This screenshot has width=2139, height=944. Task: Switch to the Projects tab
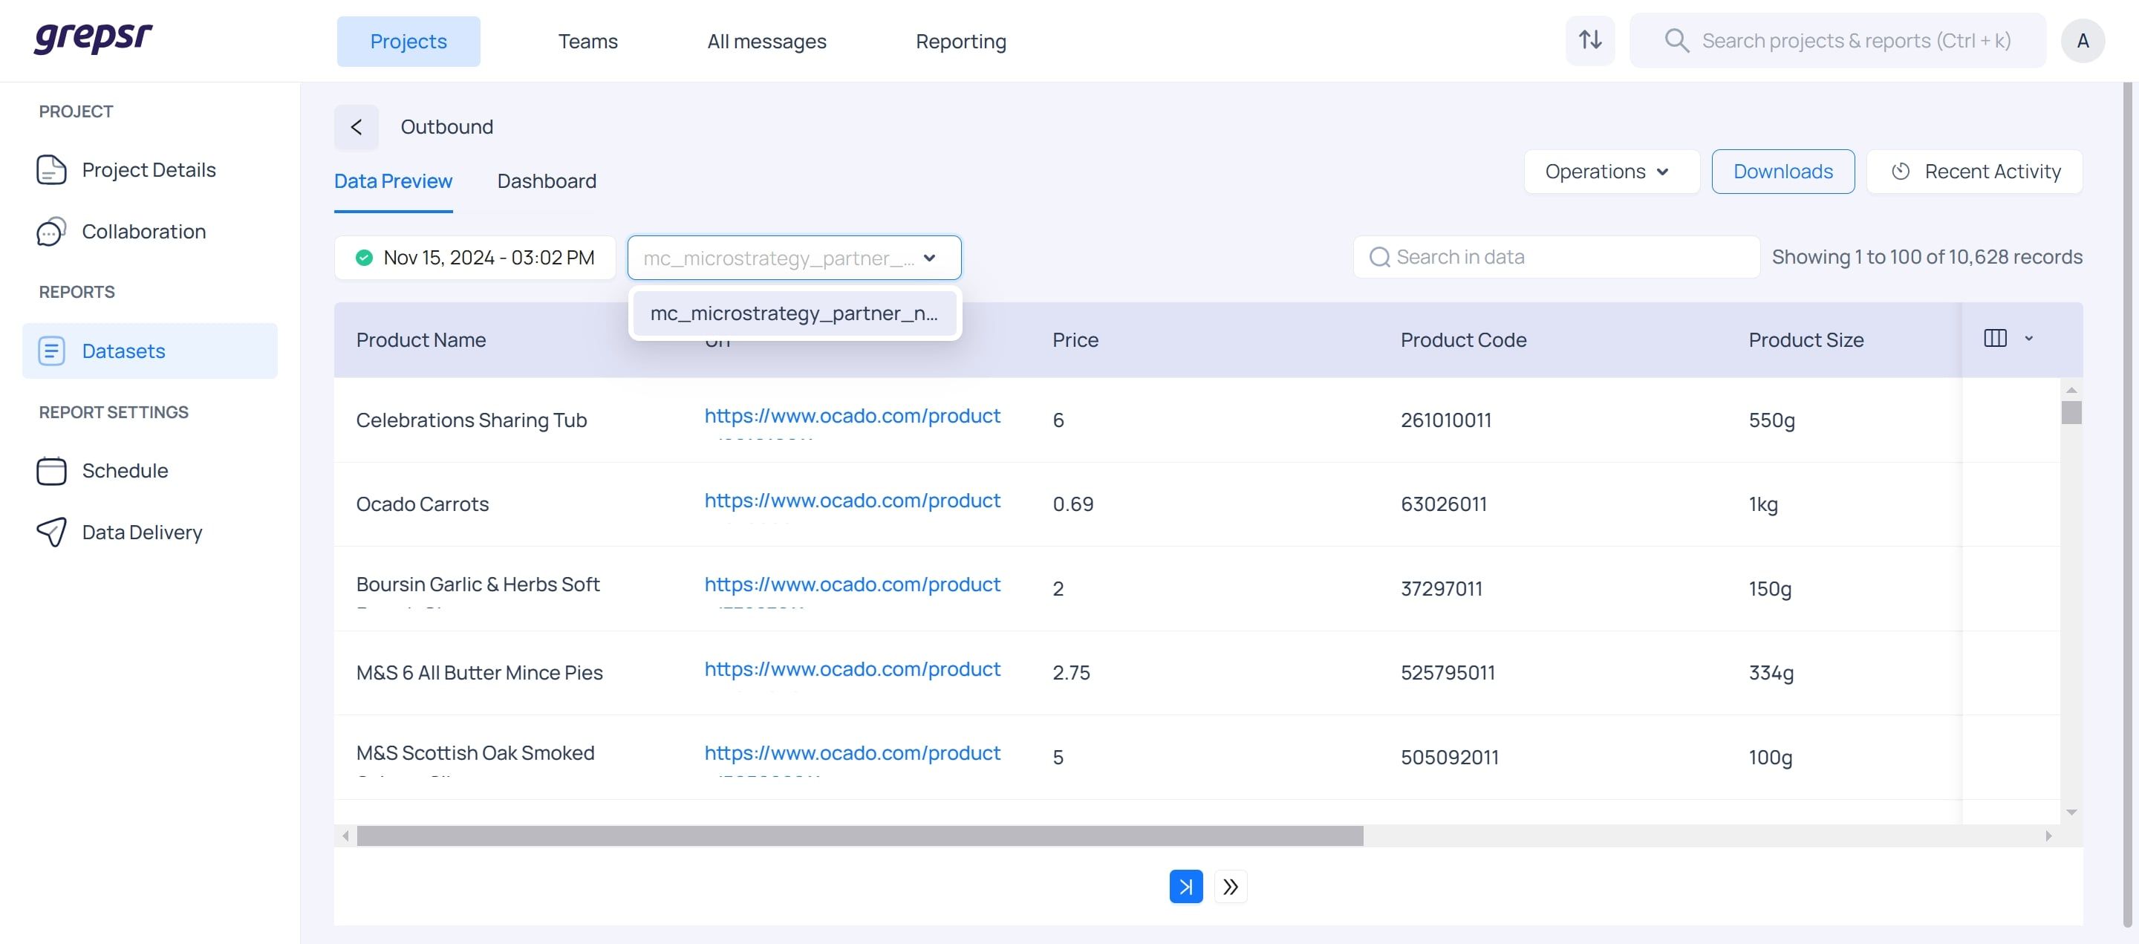pyautogui.click(x=408, y=42)
